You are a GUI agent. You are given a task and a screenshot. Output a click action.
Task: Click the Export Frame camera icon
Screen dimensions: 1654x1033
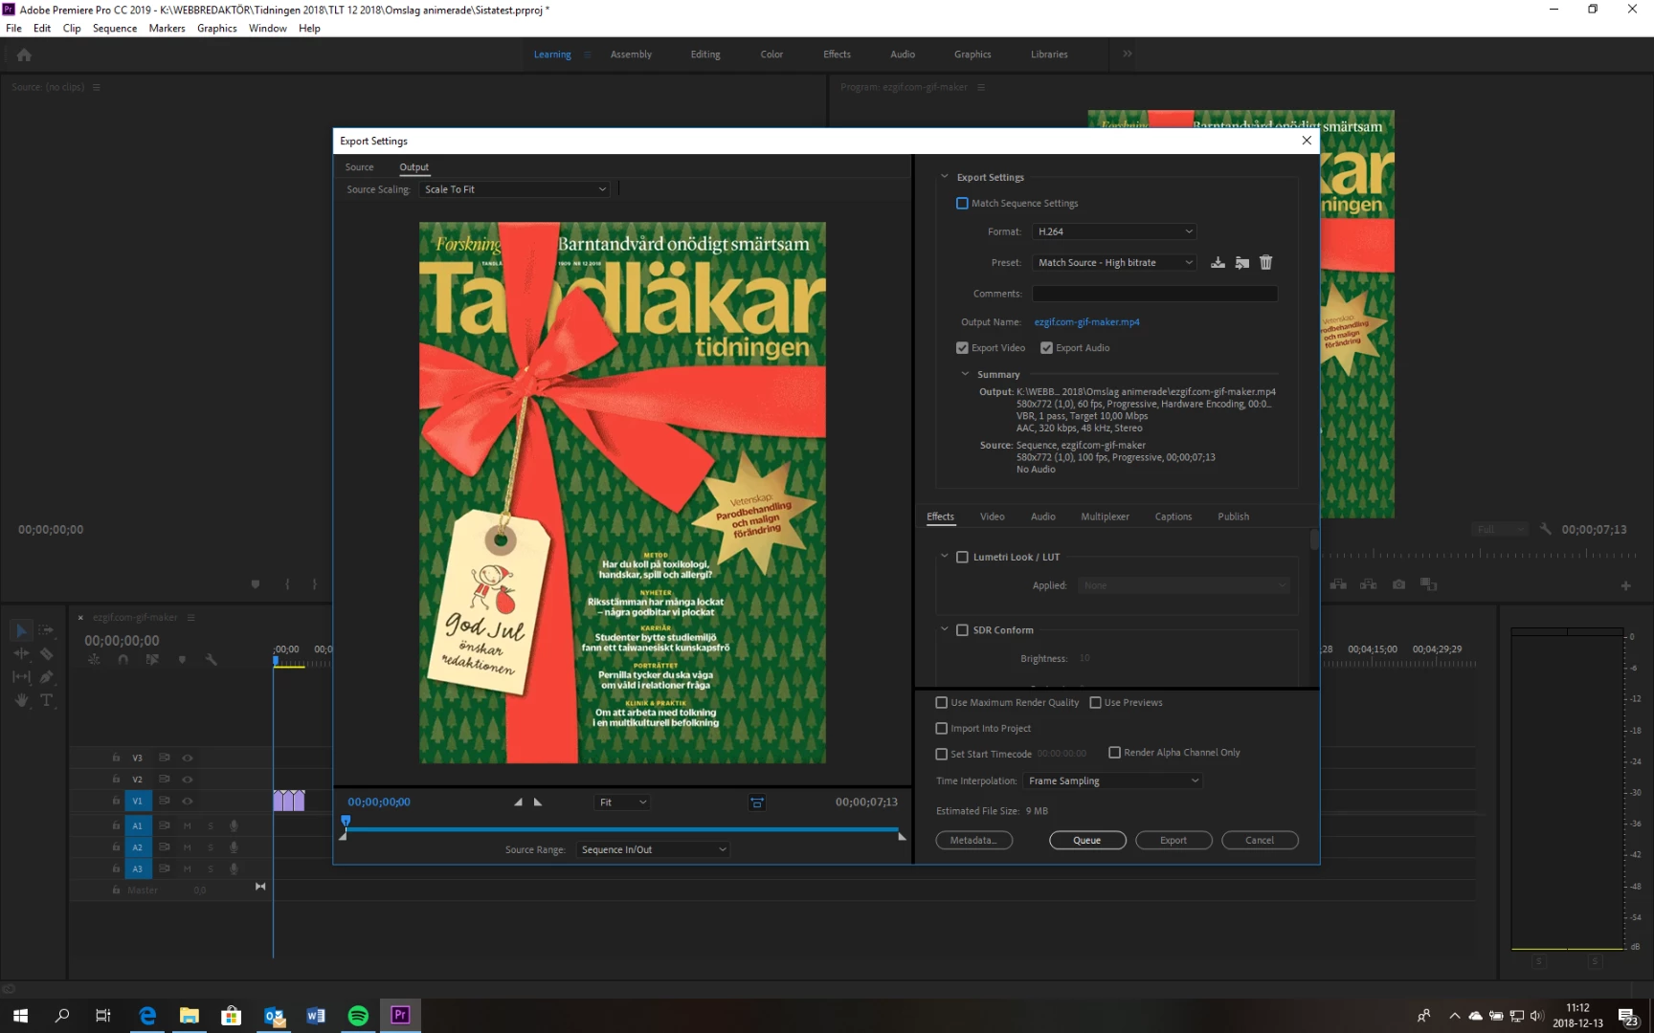[x=1398, y=584]
